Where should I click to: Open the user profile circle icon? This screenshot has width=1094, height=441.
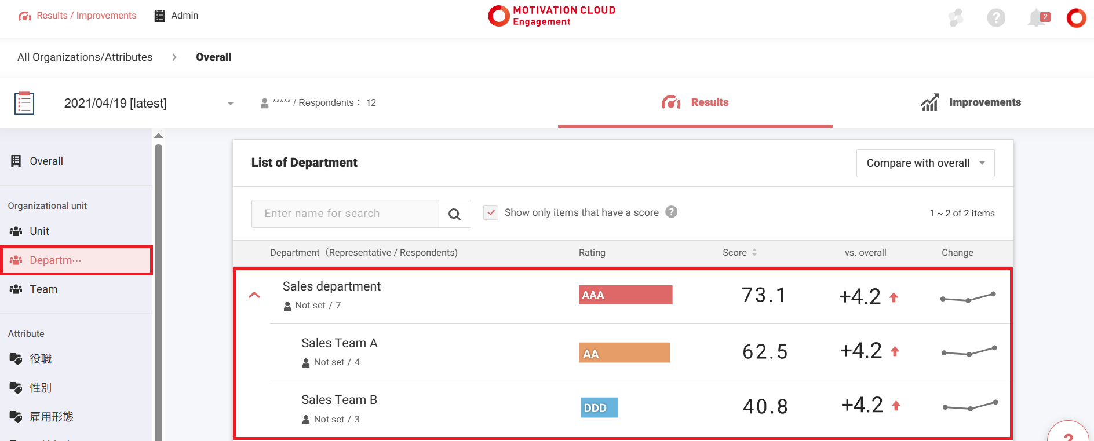coord(1076,18)
